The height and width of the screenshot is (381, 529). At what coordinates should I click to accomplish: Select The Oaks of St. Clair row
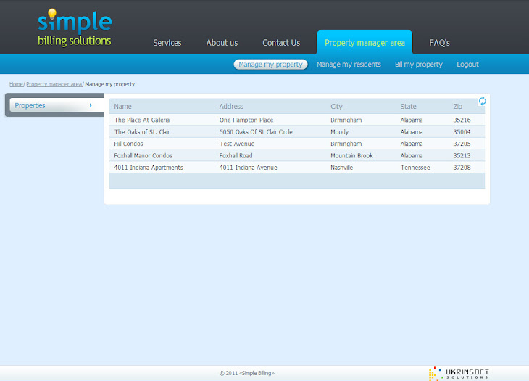297,132
